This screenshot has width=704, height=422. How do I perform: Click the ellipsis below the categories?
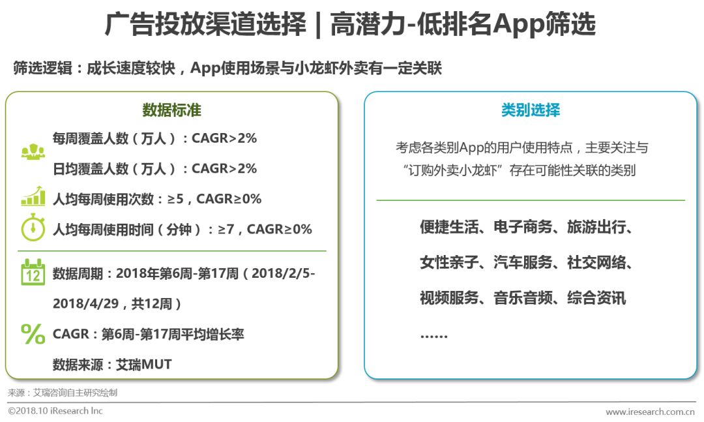click(433, 336)
